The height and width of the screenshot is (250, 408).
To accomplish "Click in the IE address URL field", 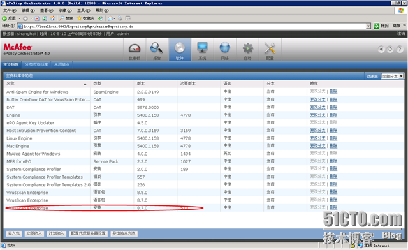I will point(194,26).
